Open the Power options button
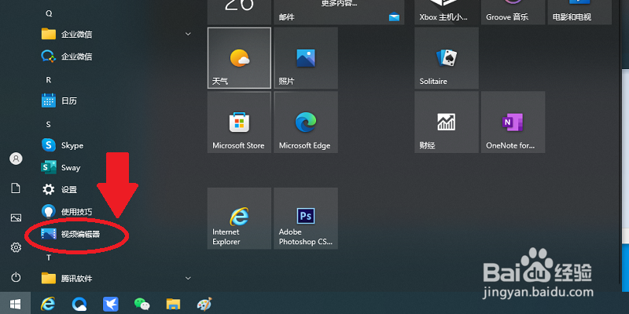Screen dimensions: 629x314 [16, 277]
